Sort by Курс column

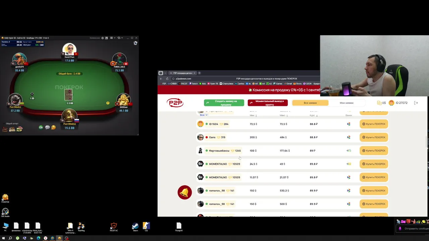click(313, 115)
